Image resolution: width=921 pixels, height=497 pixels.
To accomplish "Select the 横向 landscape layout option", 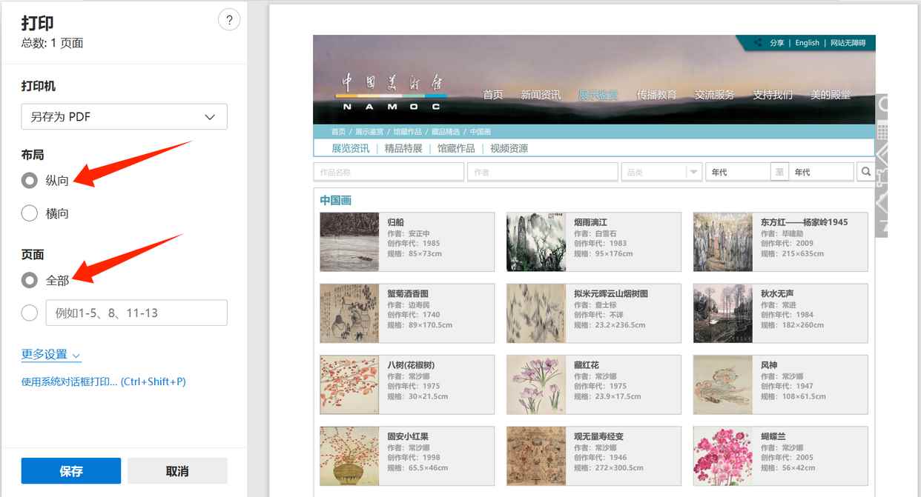I will click(30, 213).
